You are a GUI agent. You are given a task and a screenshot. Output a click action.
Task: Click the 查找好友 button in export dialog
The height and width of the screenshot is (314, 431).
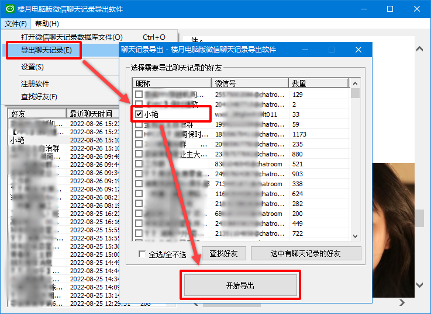pyautogui.click(x=224, y=253)
